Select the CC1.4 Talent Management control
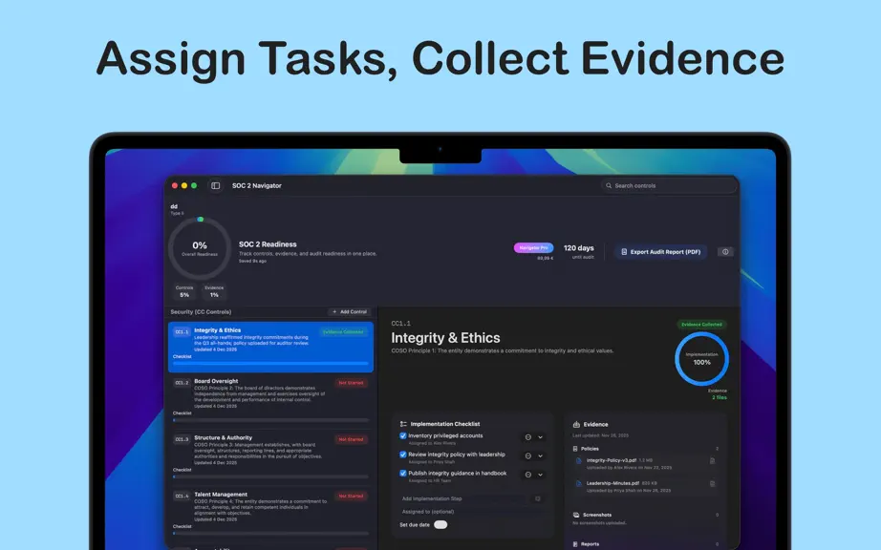The width and height of the screenshot is (881, 550). click(270, 513)
